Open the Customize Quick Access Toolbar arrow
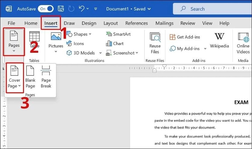 (96, 9)
